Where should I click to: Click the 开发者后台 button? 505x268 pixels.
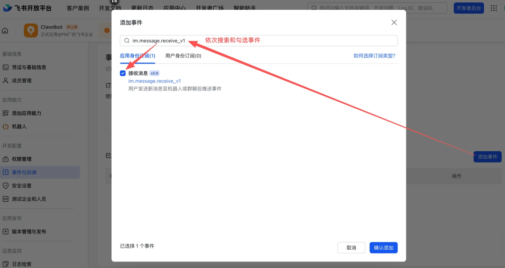[469, 8]
